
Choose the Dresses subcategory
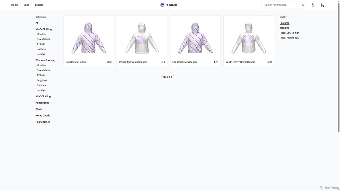pyautogui.click(x=41, y=85)
